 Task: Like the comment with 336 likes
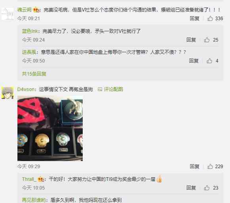(x=210, y=19)
